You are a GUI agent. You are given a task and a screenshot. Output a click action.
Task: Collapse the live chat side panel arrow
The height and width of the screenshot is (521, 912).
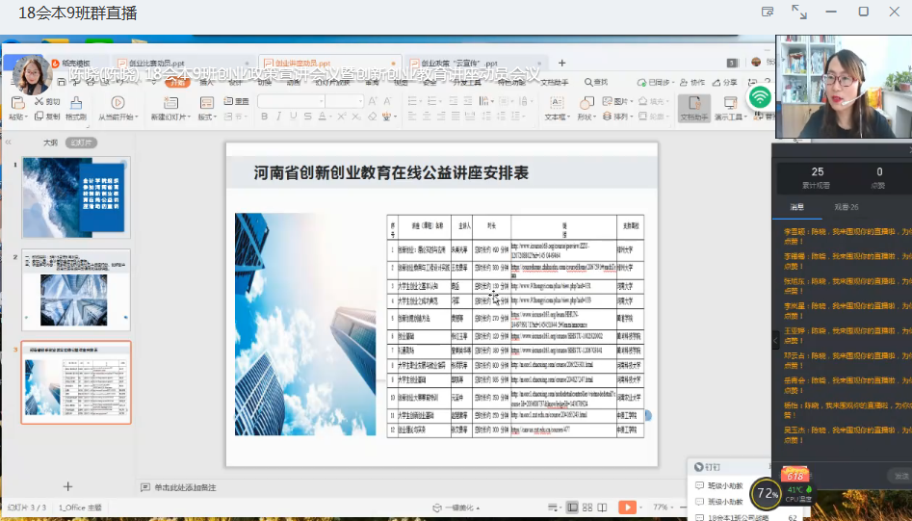click(776, 340)
